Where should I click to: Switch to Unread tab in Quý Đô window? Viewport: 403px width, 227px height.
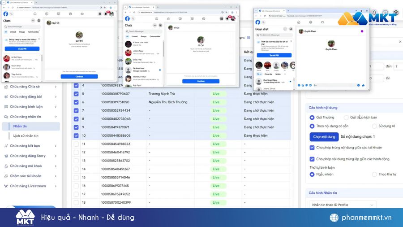click(13, 32)
